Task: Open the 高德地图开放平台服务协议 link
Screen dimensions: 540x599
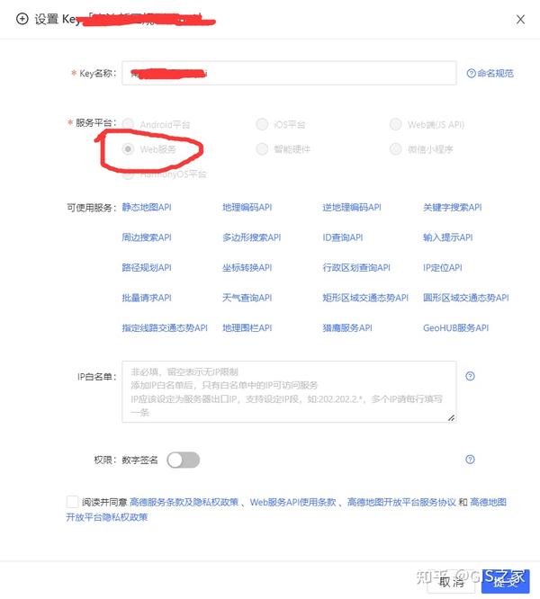Action: [401, 502]
